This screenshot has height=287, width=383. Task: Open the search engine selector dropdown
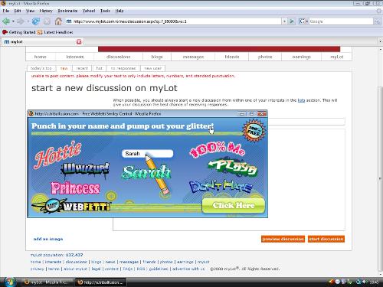303,21
